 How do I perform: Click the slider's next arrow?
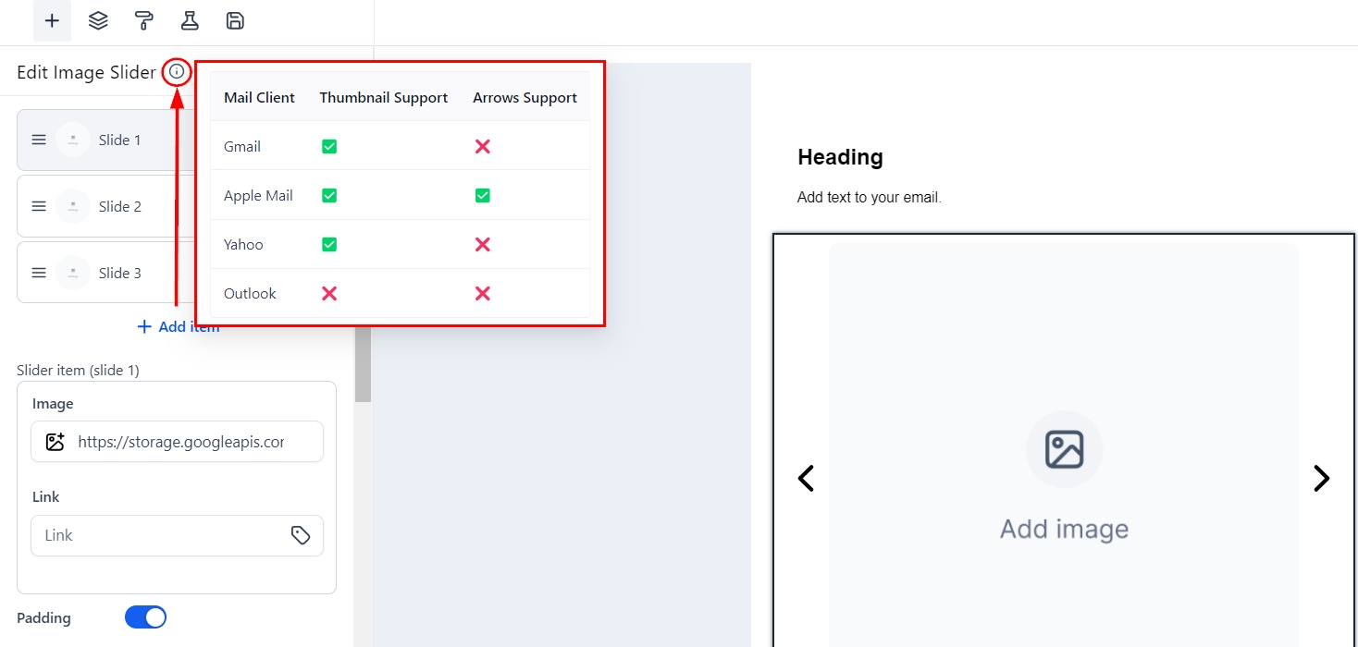point(1321,478)
